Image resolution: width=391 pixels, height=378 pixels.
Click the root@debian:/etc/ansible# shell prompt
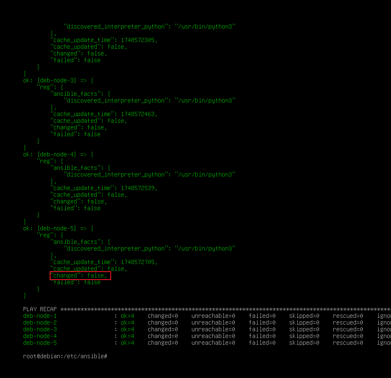tap(65, 356)
